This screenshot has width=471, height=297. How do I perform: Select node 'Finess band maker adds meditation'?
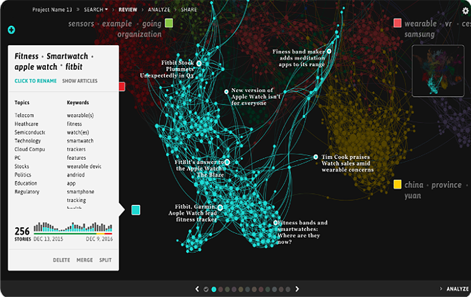(329, 51)
